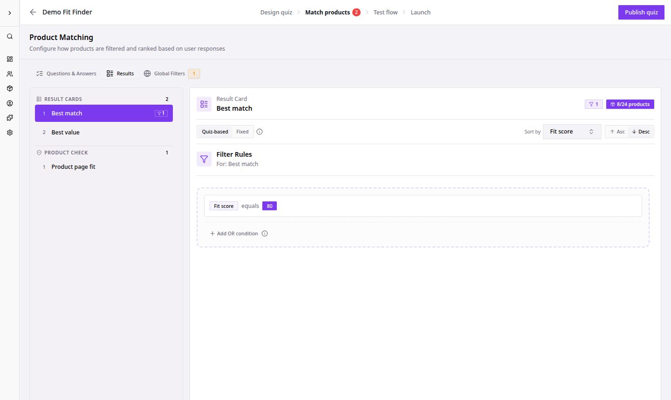Click Filter Rules heading
The width and height of the screenshot is (671, 400).
(234, 154)
